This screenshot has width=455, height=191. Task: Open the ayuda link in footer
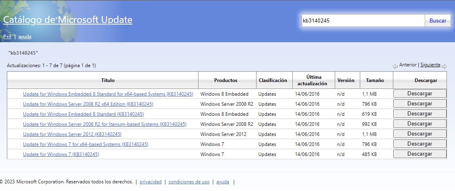223,182
